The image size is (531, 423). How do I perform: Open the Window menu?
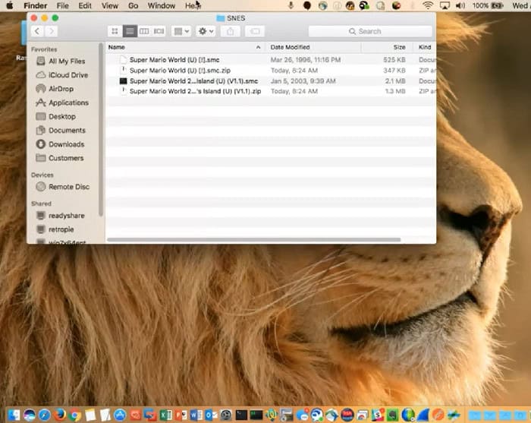162,5
